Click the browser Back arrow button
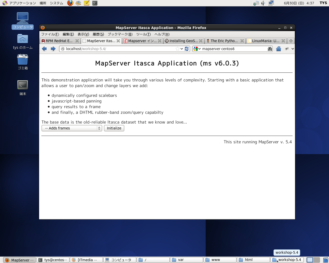The image size is (329, 263). pyautogui.click(x=44, y=49)
